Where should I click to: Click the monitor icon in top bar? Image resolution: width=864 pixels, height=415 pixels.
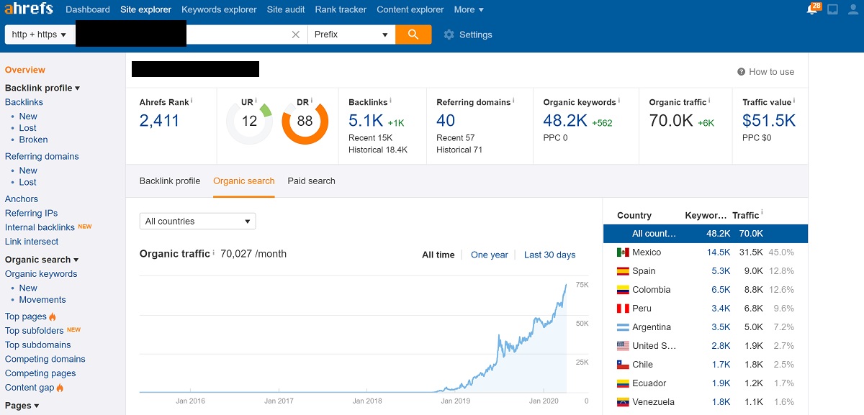click(833, 10)
